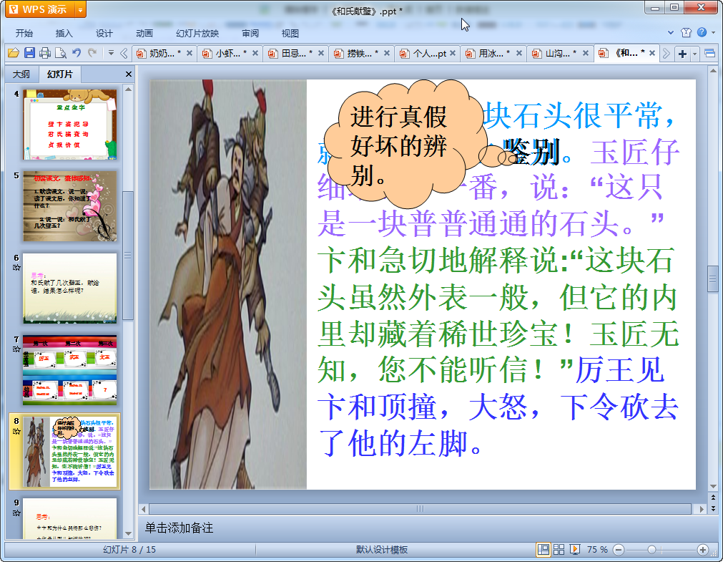Add a new document tab with the plus icon
The width and height of the screenshot is (723, 562).
[682, 54]
